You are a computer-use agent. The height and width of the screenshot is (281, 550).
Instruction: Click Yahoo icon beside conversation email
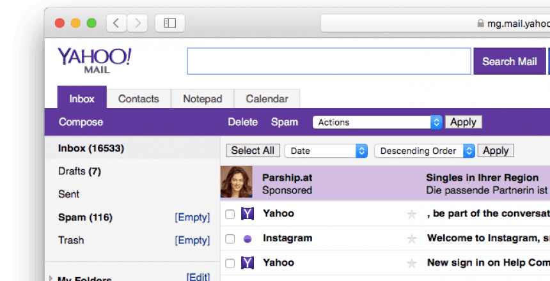coord(247,213)
